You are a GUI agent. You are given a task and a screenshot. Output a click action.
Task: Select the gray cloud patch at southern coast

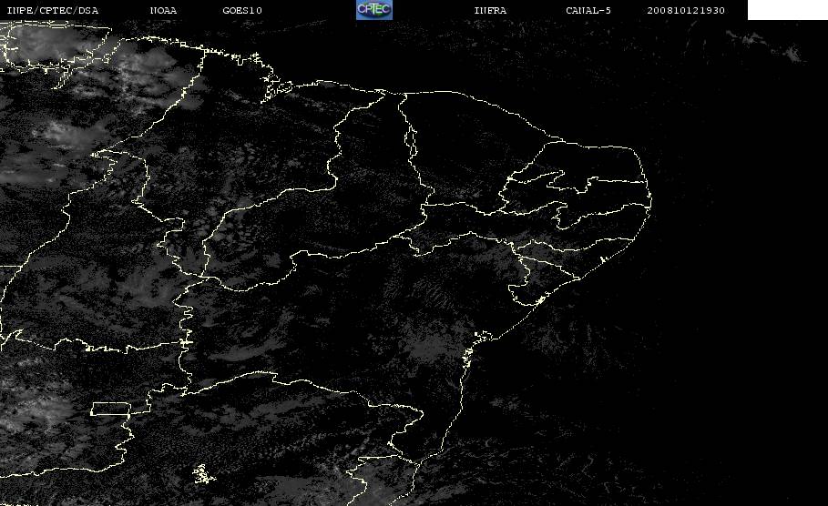(370, 482)
